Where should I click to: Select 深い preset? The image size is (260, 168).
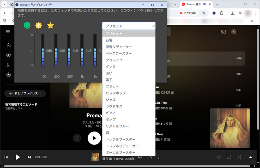click(129, 73)
